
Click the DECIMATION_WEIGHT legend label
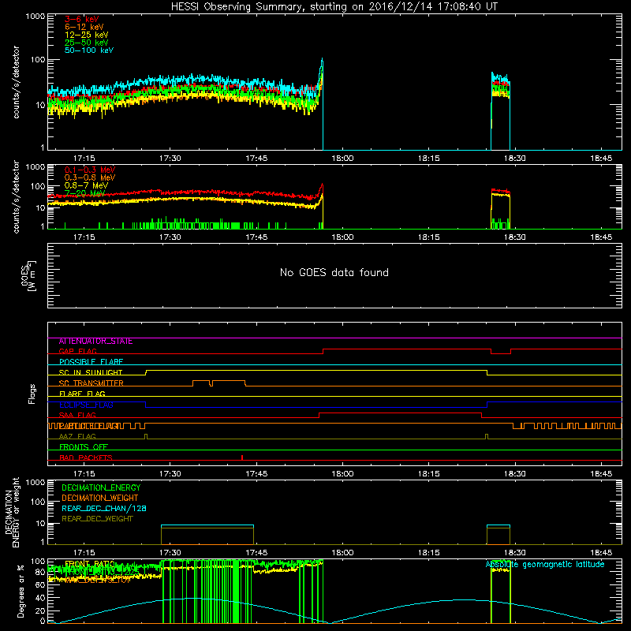[x=100, y=498]
